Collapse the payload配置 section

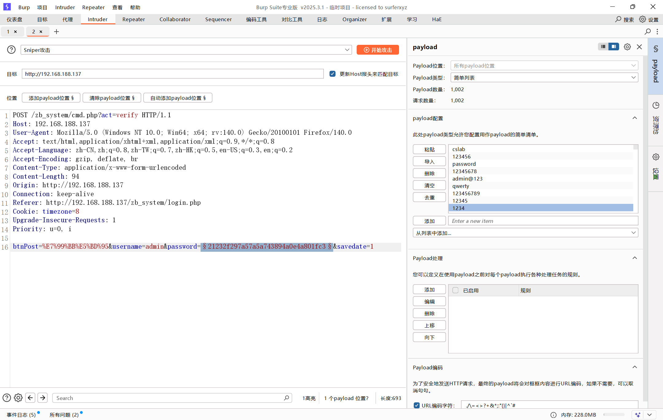tap(635, 118)
